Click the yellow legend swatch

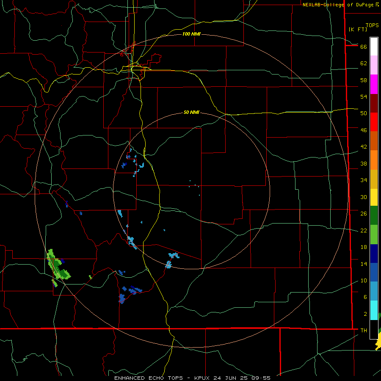374,197
